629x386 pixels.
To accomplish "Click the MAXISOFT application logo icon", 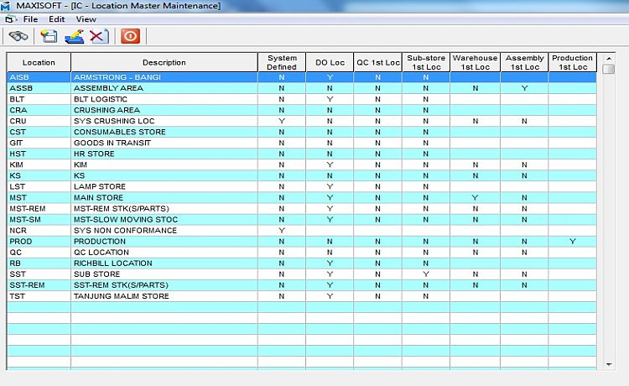I will coord(7,6).
